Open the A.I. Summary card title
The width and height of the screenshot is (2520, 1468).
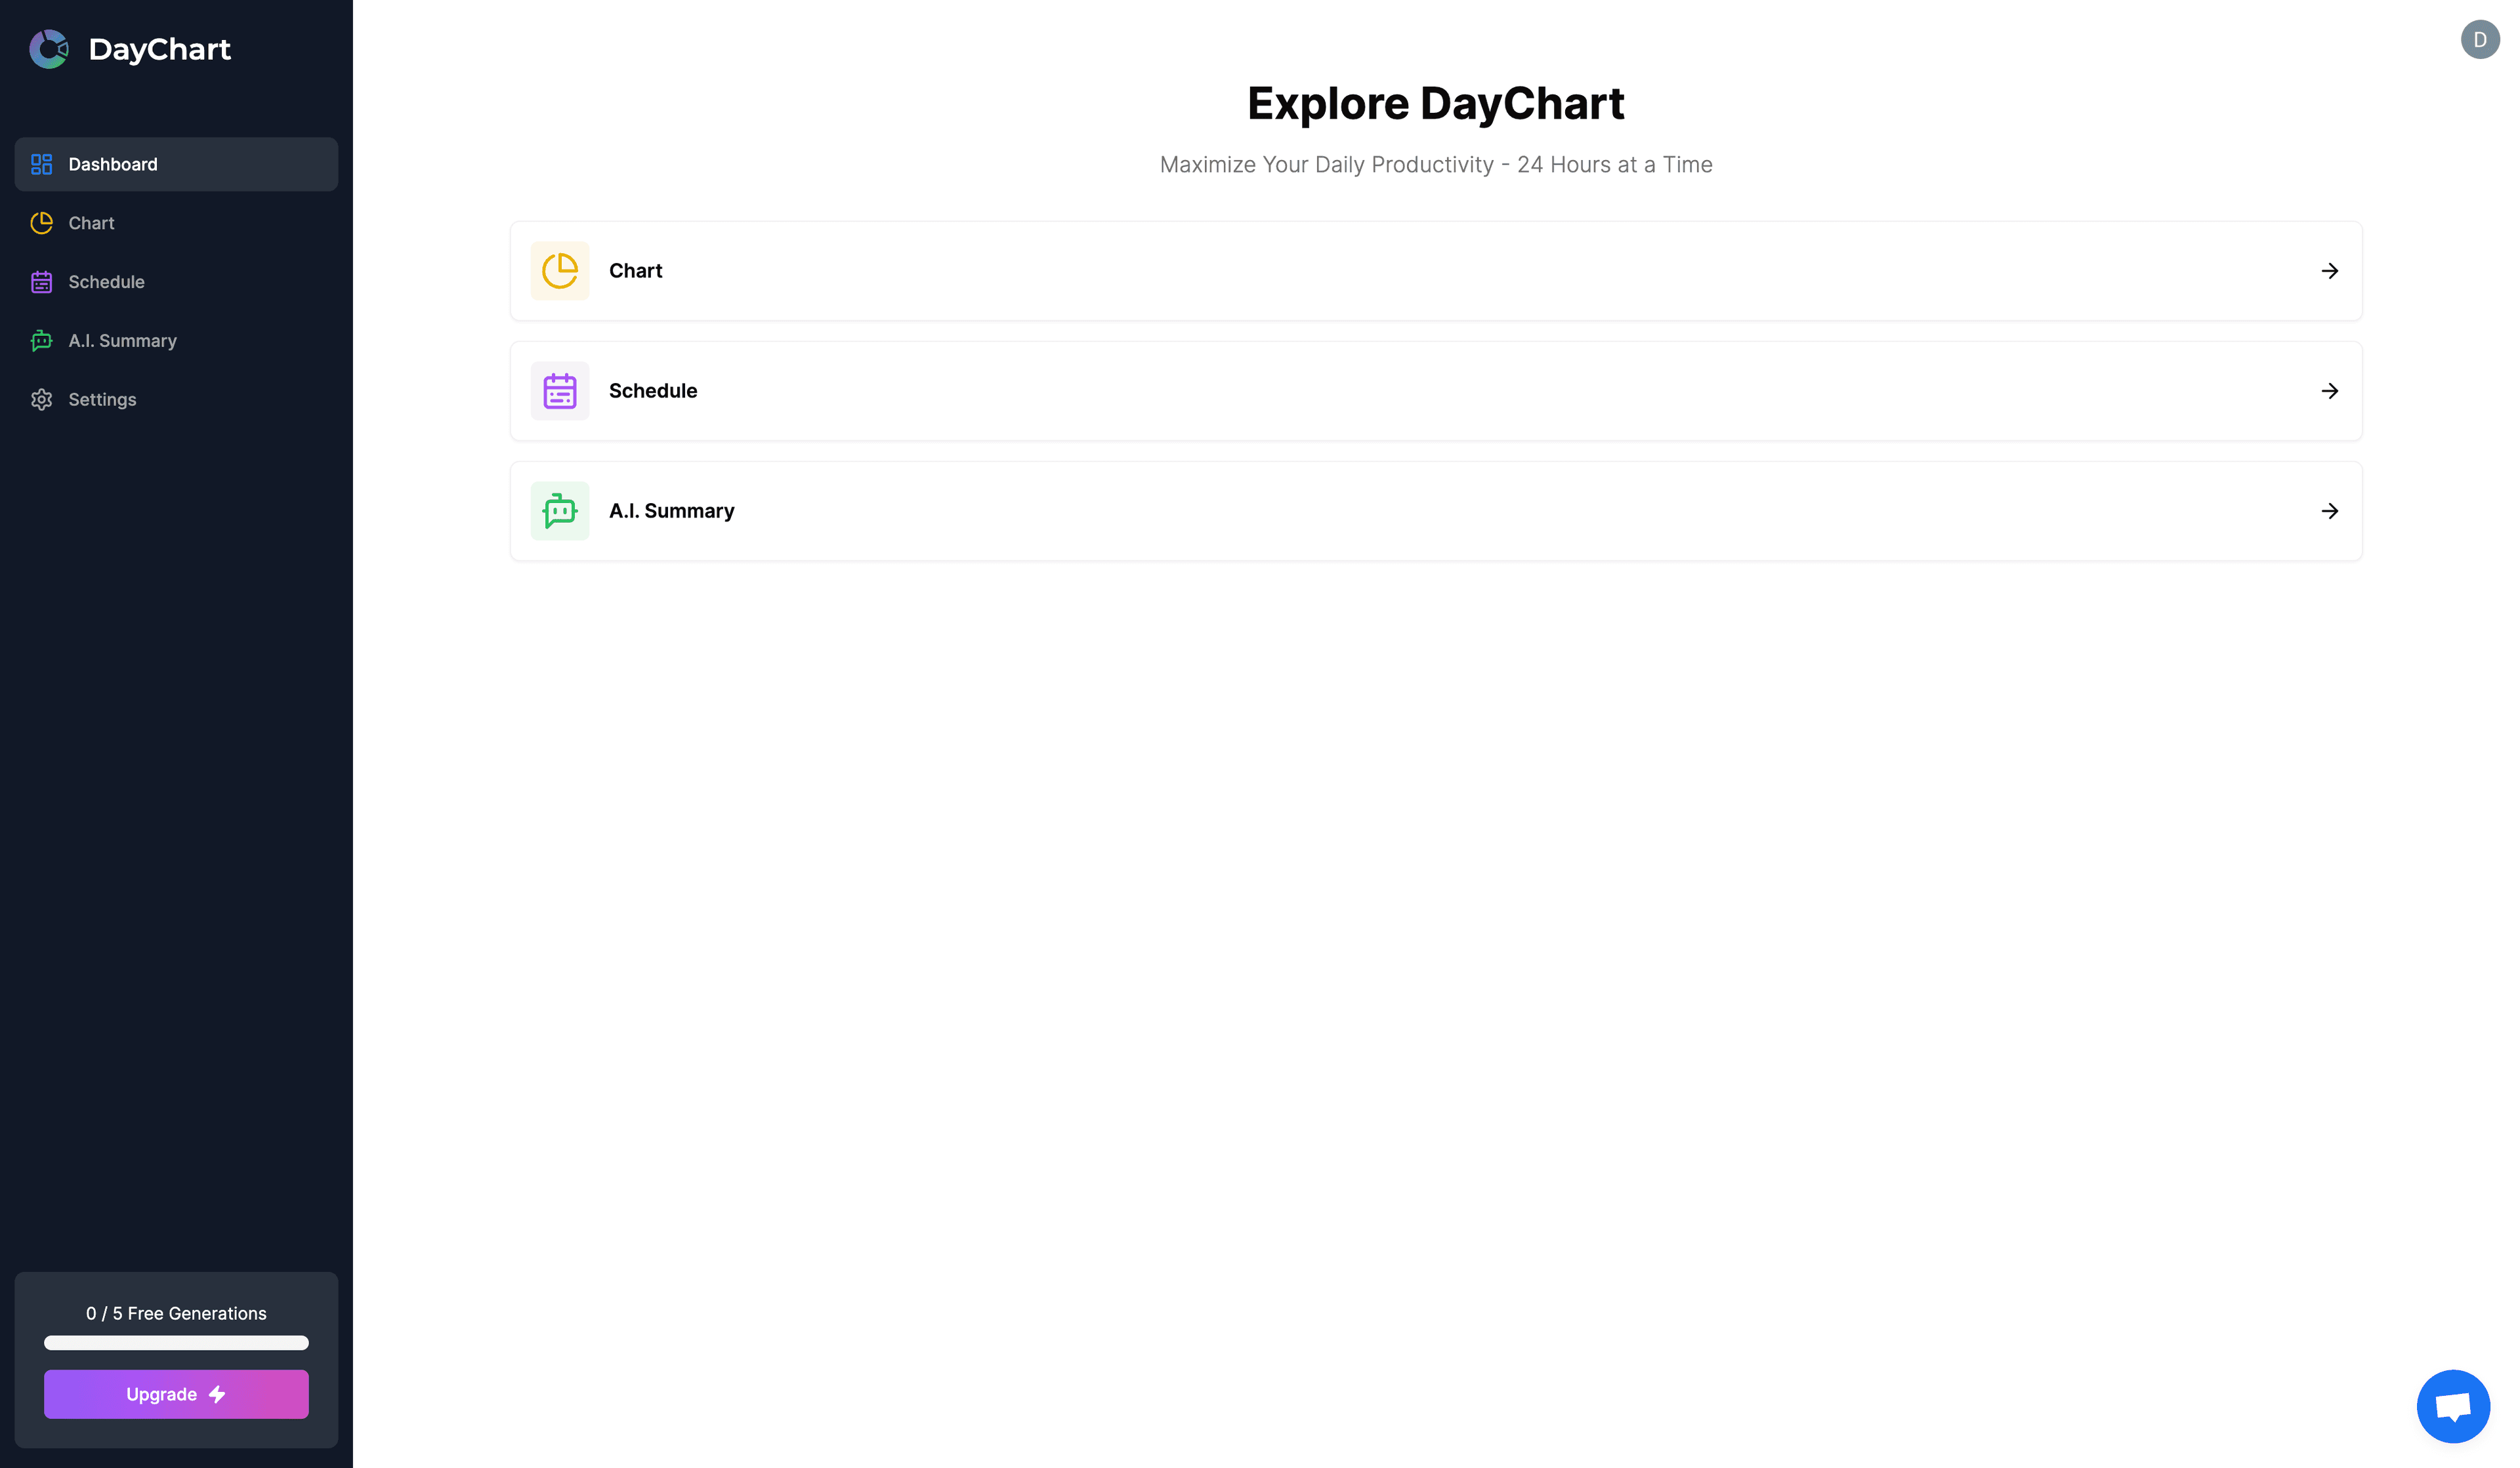[671, 511]
